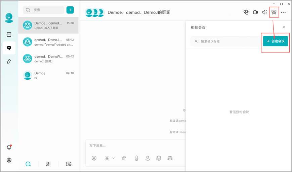Open notifications bell icon
The image size is (292, 172).
pos(9,147)
